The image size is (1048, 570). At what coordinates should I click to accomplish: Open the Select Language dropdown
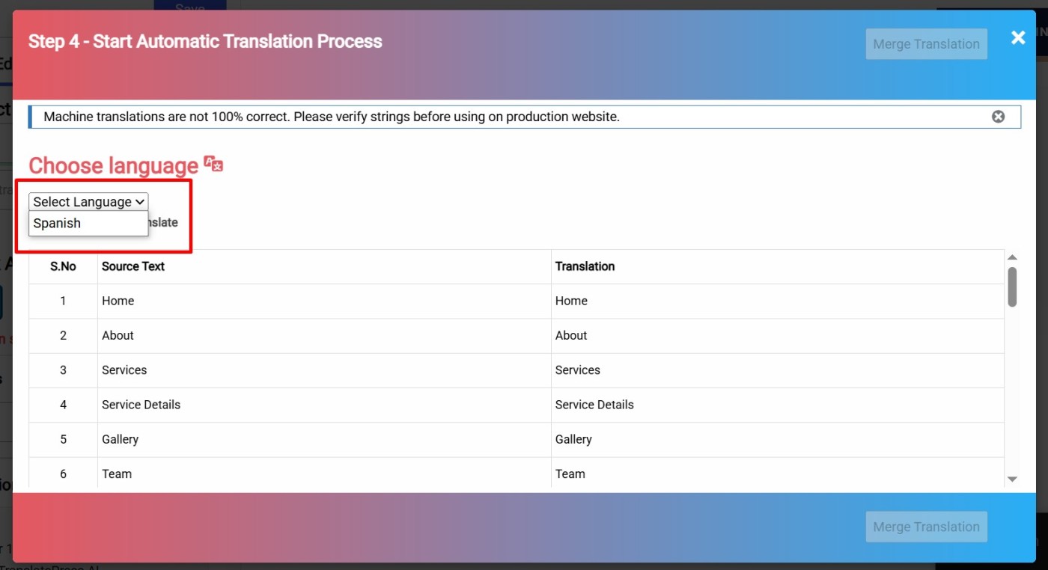click(88, 202)
